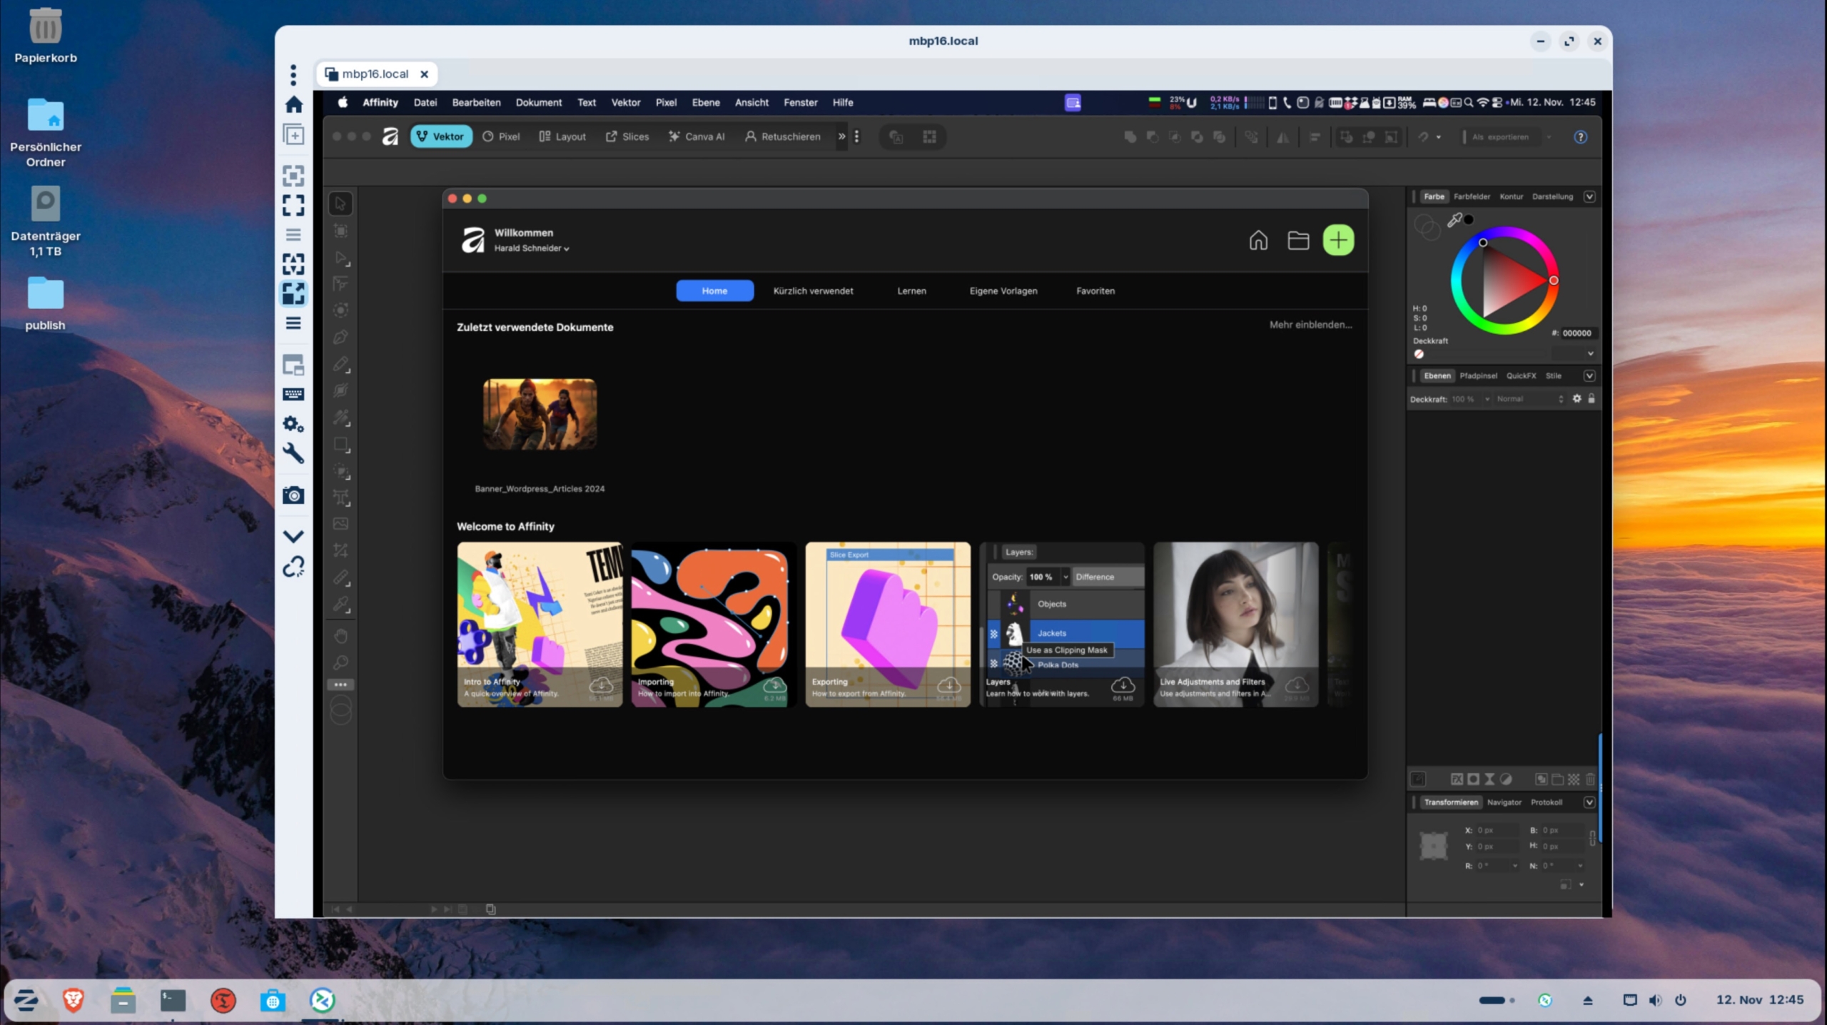Switch to the Lernen tab
Image resolution: width=1827 pixels, height=1025 pixels.
911,291
